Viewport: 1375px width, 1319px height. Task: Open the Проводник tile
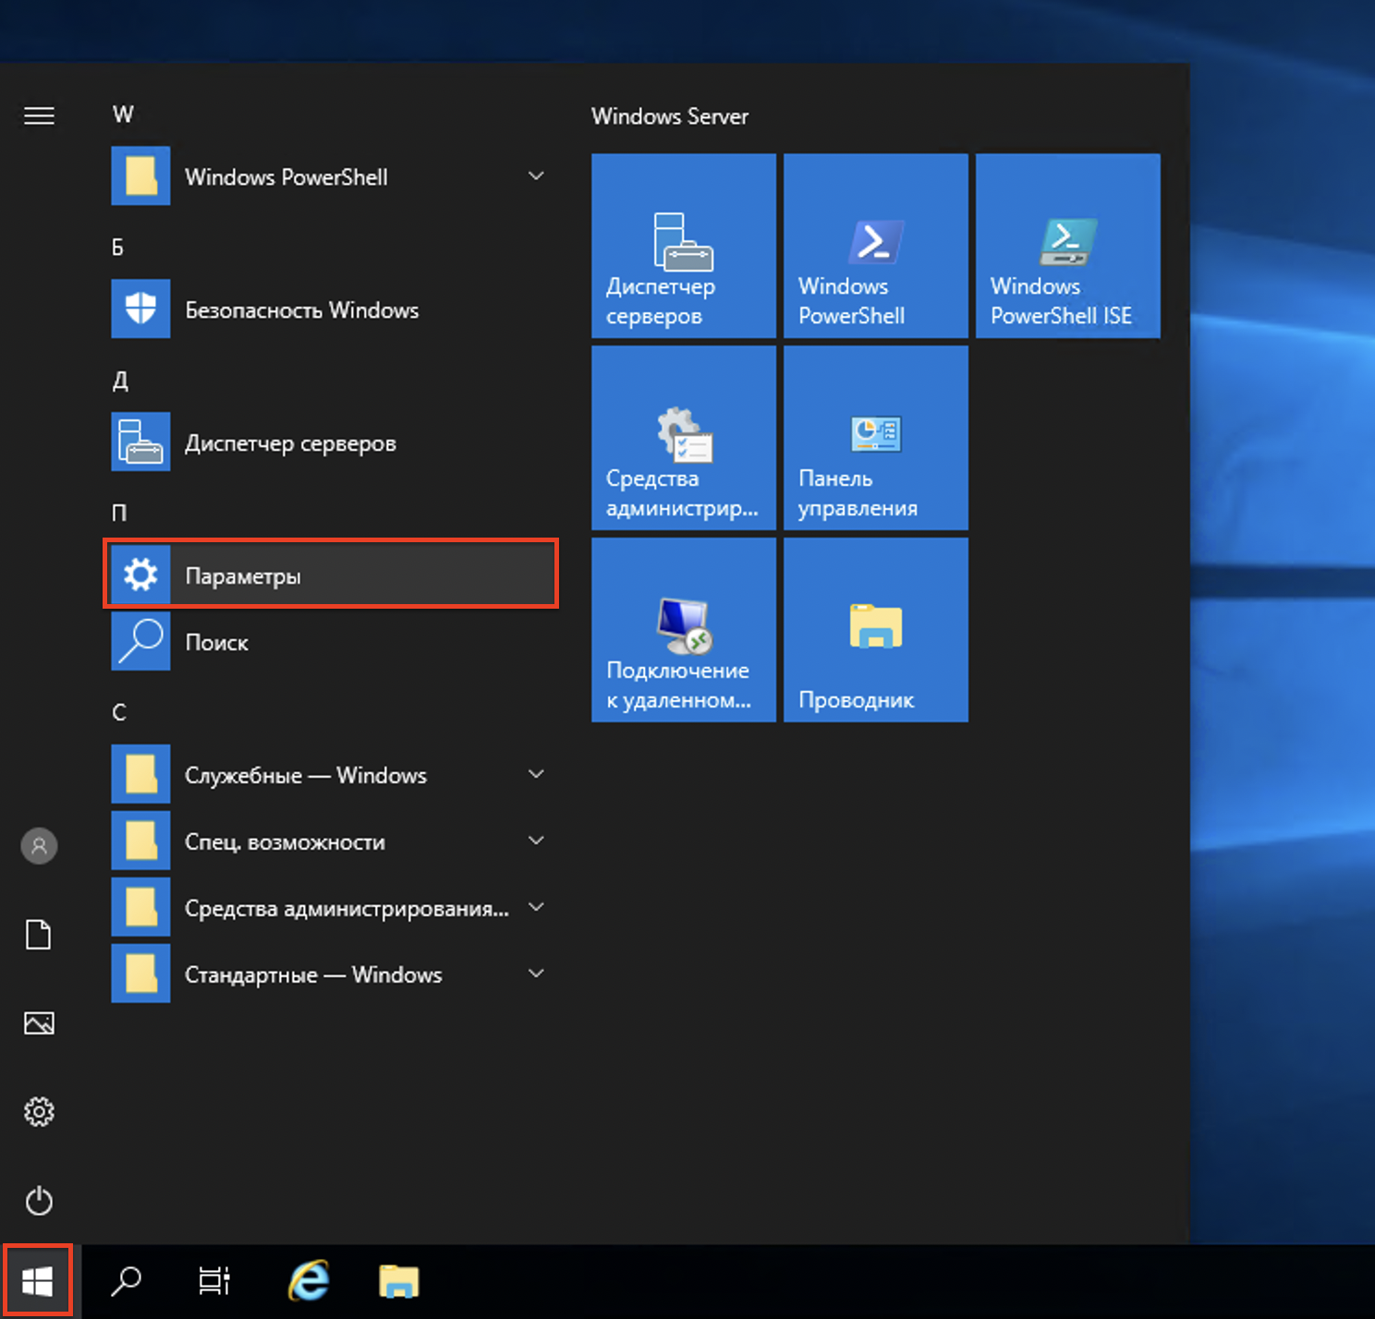[876, 630]
